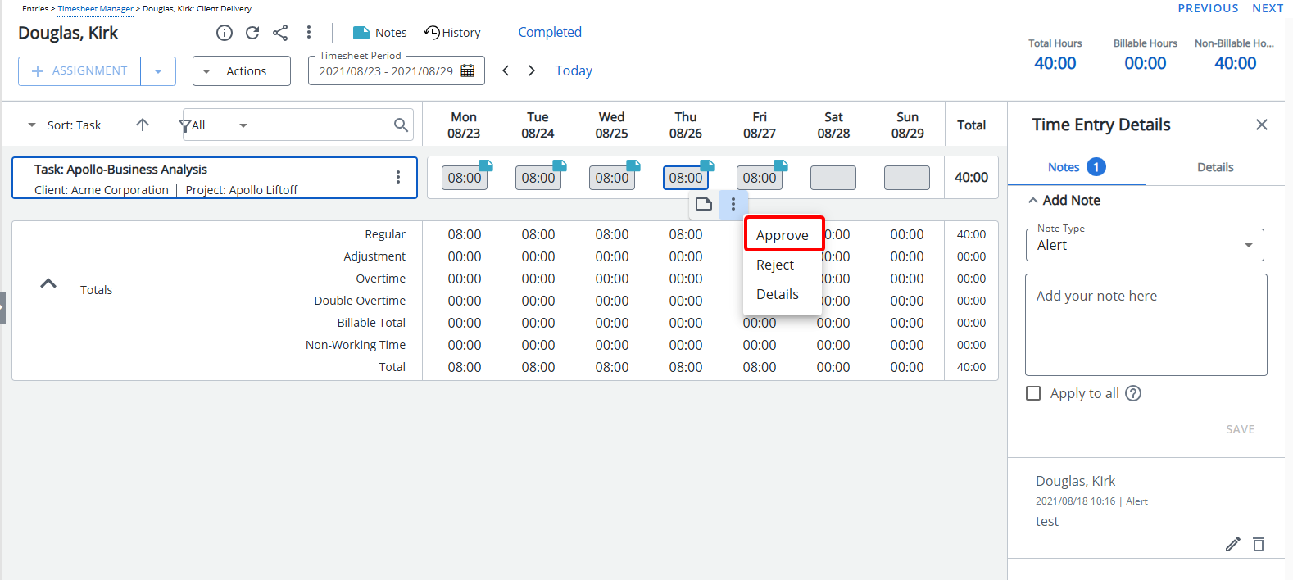Click the refresh timesheet icon
This screenshot has width=1293, height=580.
coord(252,33)
